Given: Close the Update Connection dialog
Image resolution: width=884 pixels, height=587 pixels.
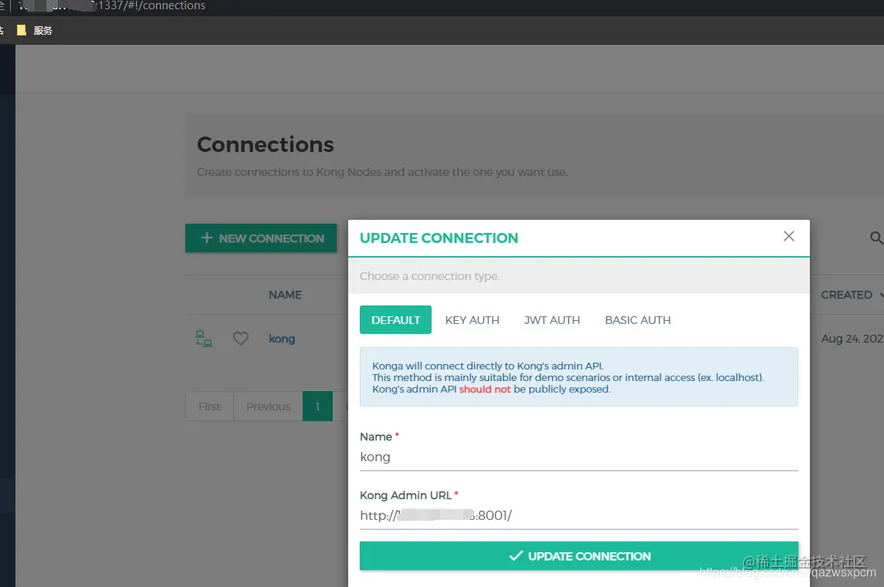Looking at the screenshot, I should point(789,236).
